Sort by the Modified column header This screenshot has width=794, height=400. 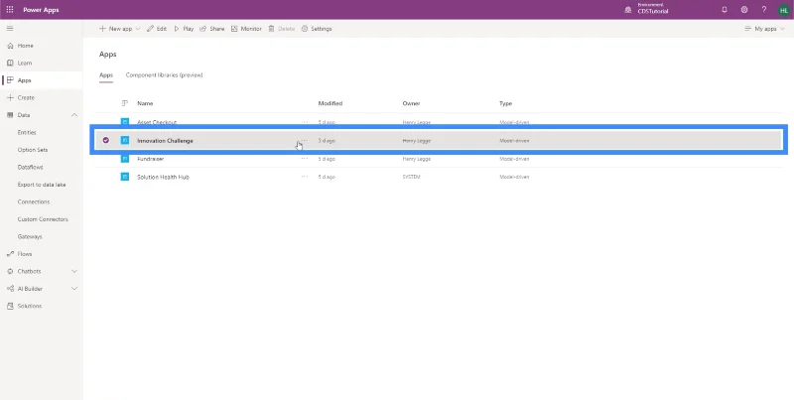[x=331, y=103]
